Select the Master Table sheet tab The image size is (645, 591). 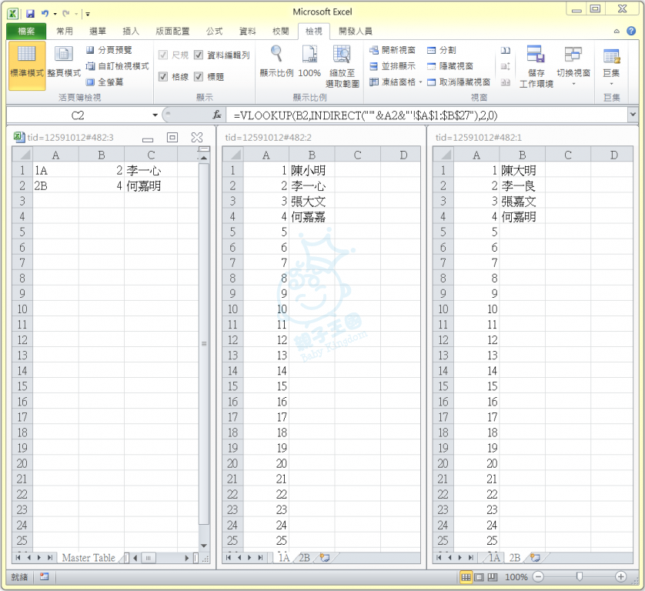point(89,558)
